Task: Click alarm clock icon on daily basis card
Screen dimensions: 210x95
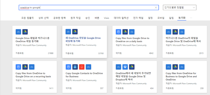Action: [x=118, y=32]
